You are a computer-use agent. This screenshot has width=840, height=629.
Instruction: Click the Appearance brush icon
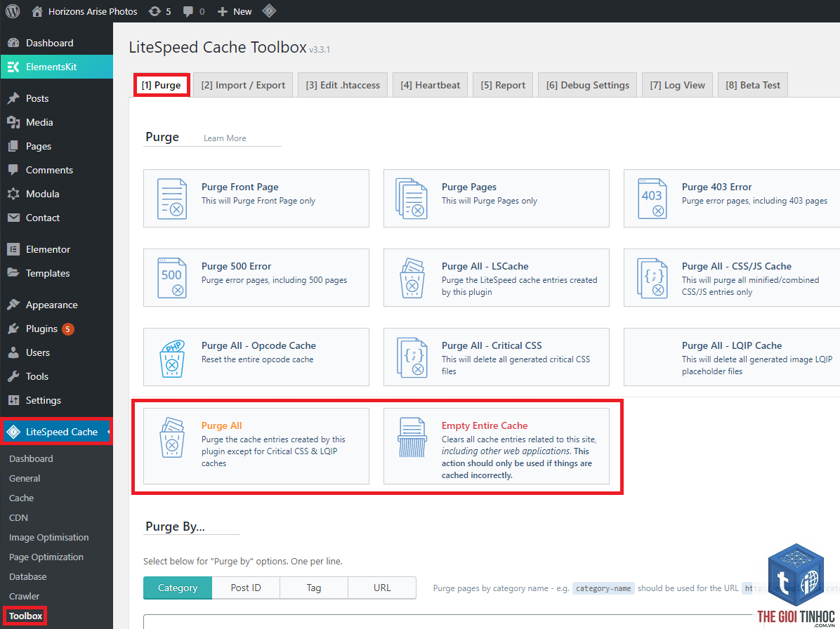click(13, 305)
